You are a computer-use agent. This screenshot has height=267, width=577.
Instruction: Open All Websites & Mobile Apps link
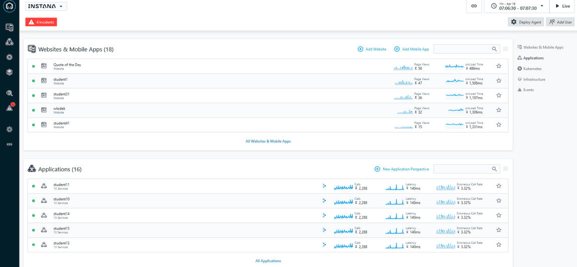268,141
